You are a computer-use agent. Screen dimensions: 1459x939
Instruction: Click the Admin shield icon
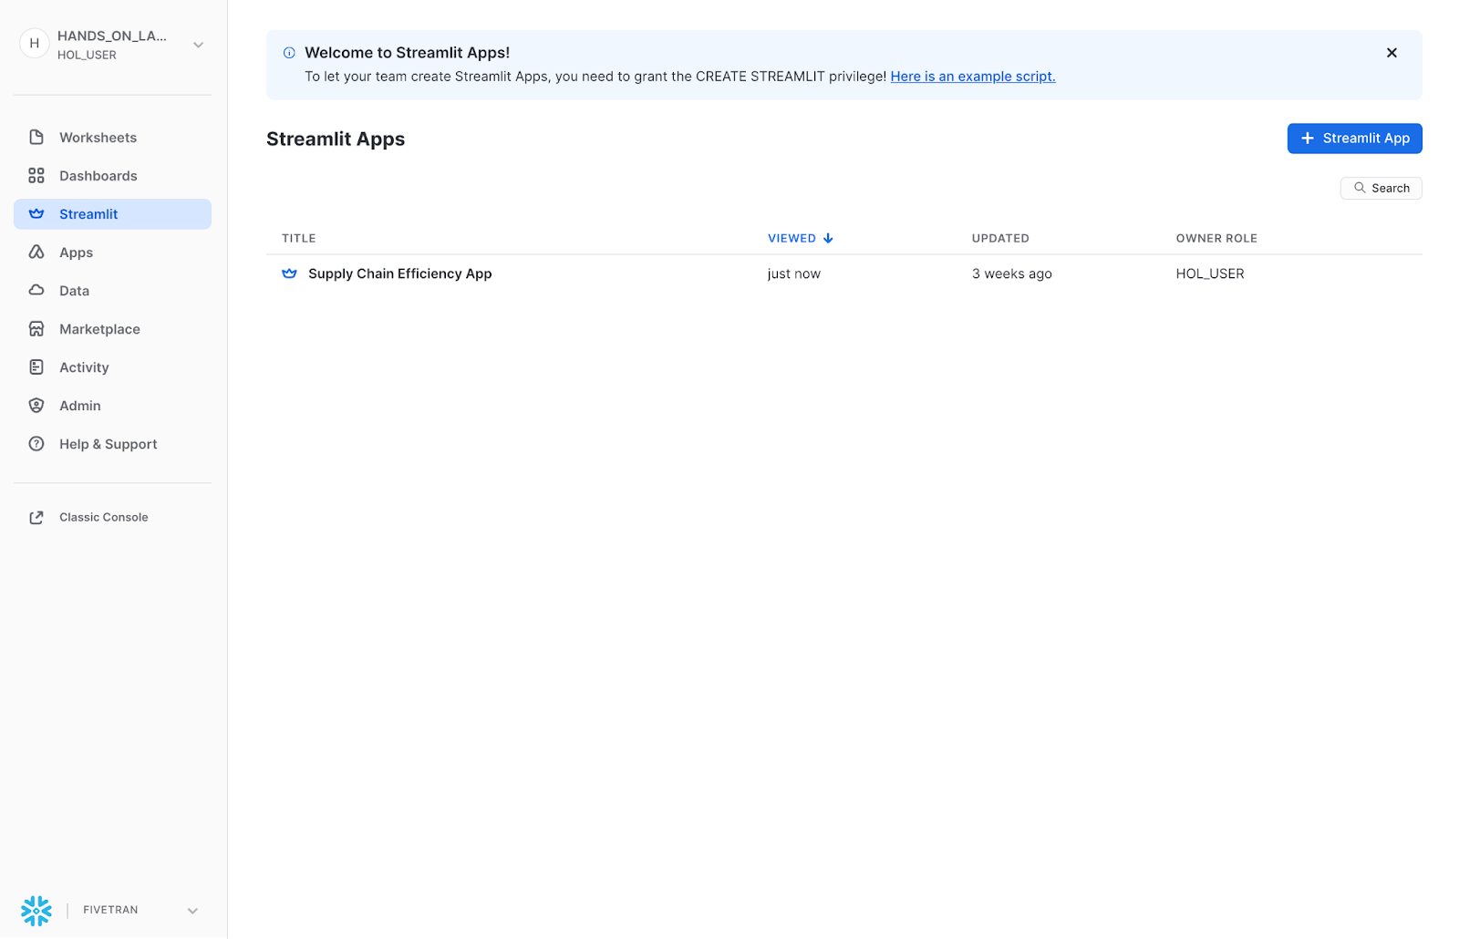(36, 406)
